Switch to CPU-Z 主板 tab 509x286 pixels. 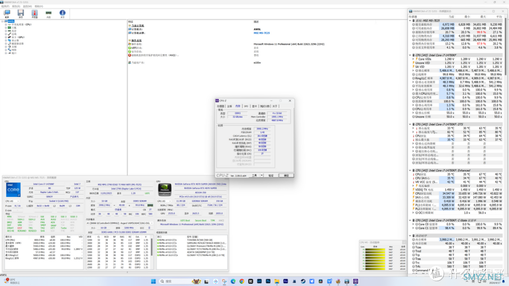pyautogui.click(x=230, y=106)
